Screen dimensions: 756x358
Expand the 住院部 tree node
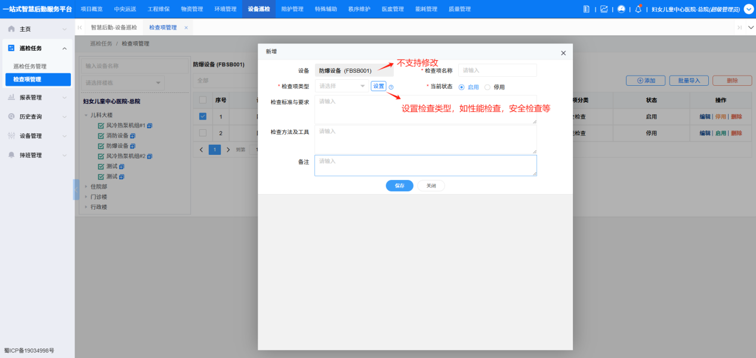tap(86, 186)
